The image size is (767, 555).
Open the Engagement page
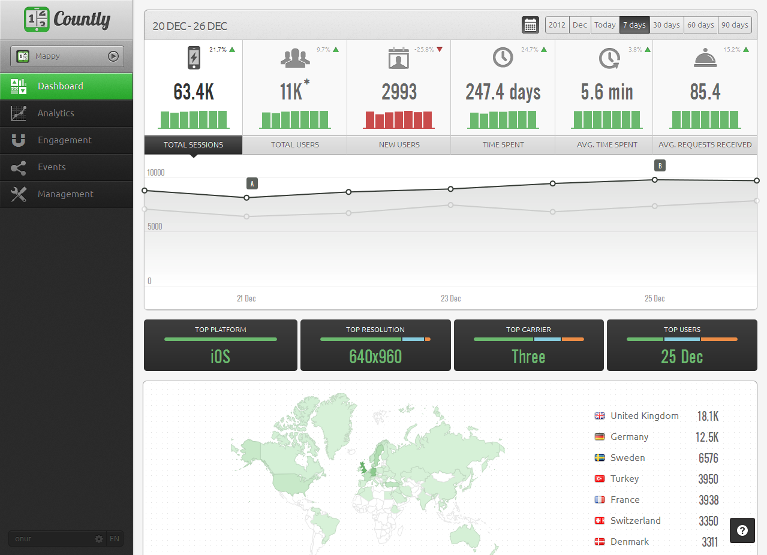click(64, 140)
